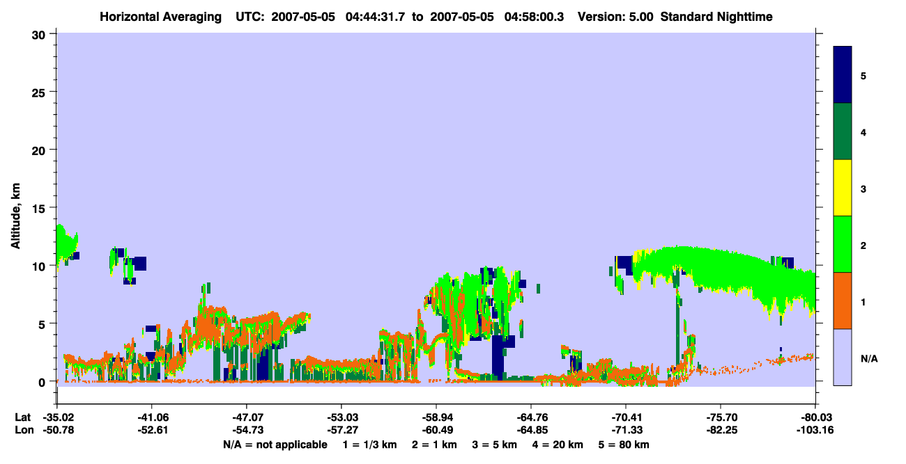Click the '5 = 80 km' legend entry
Viewport: 906px width, 464px height.
click(624, 445)
